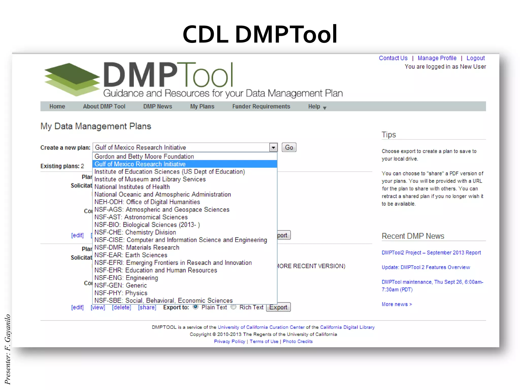This screenshot has height=390, width=520.
Task: Open Photo Credits link
Action: click(298, 342)
